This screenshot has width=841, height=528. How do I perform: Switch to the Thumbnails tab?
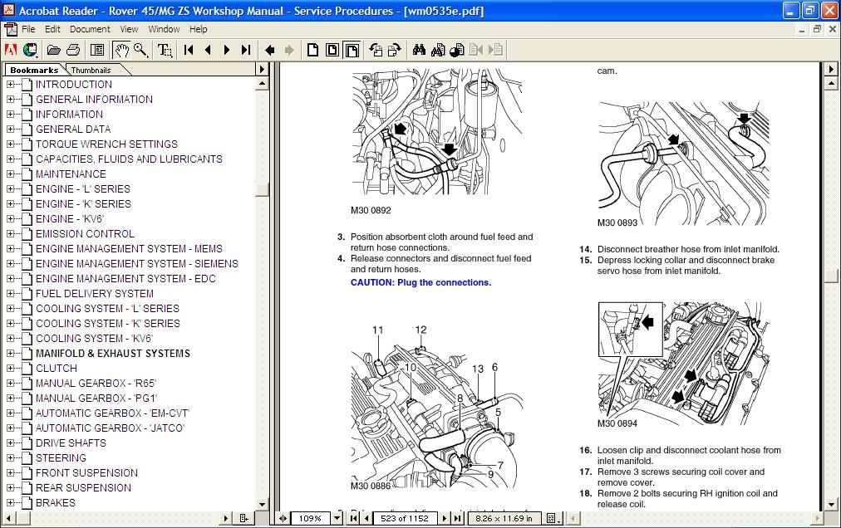click(x=92, y=71)
